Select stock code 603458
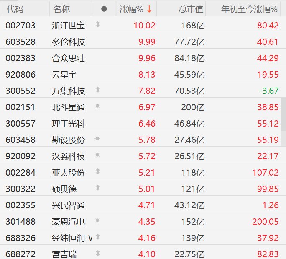The image size is (286, 259). pos(20,140)
